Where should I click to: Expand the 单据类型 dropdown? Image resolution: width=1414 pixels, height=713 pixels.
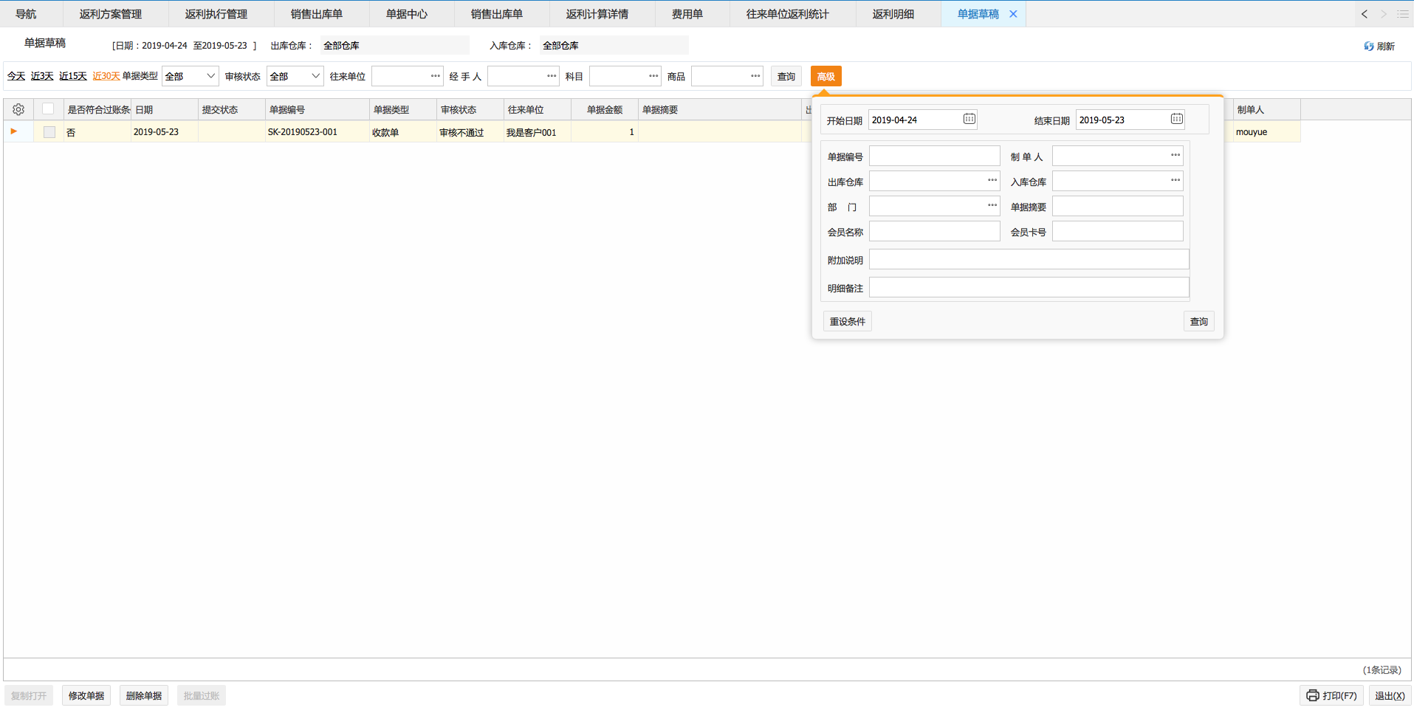[210, 76]
